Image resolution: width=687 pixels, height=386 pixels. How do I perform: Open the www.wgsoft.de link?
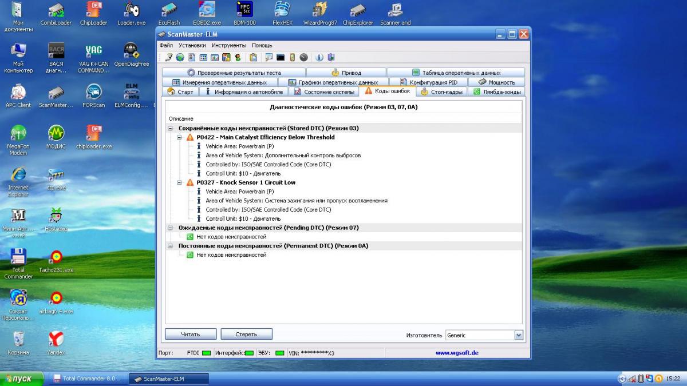457,353
